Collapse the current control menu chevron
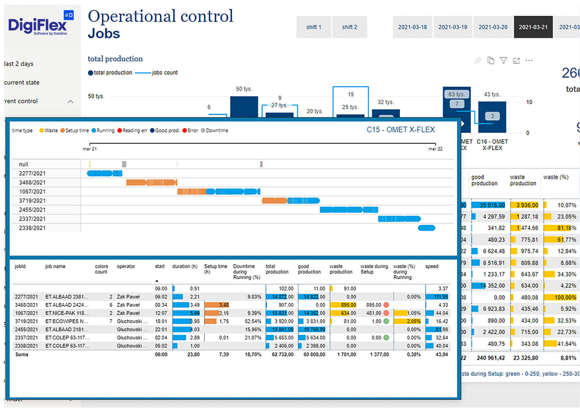This screenshot has width=580, height=408. click(70, 101)
